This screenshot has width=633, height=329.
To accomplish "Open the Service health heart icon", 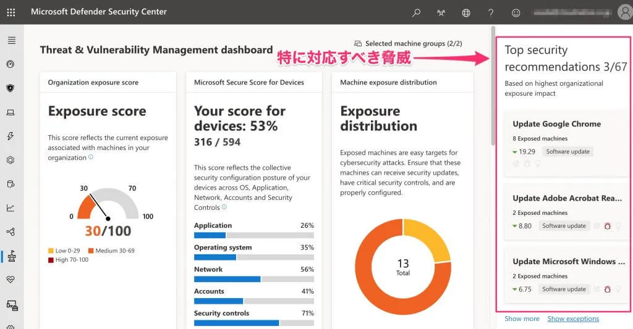I will 11,280.
